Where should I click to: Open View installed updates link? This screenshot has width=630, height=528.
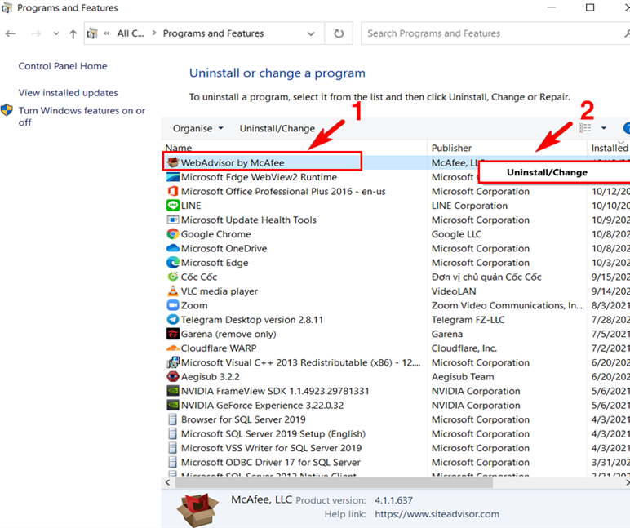68,93
